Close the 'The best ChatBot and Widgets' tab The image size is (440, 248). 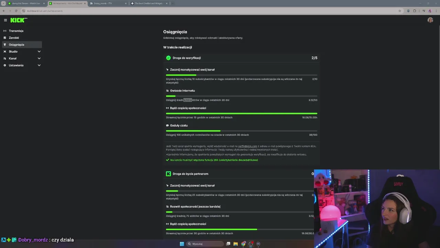point(166,3)
